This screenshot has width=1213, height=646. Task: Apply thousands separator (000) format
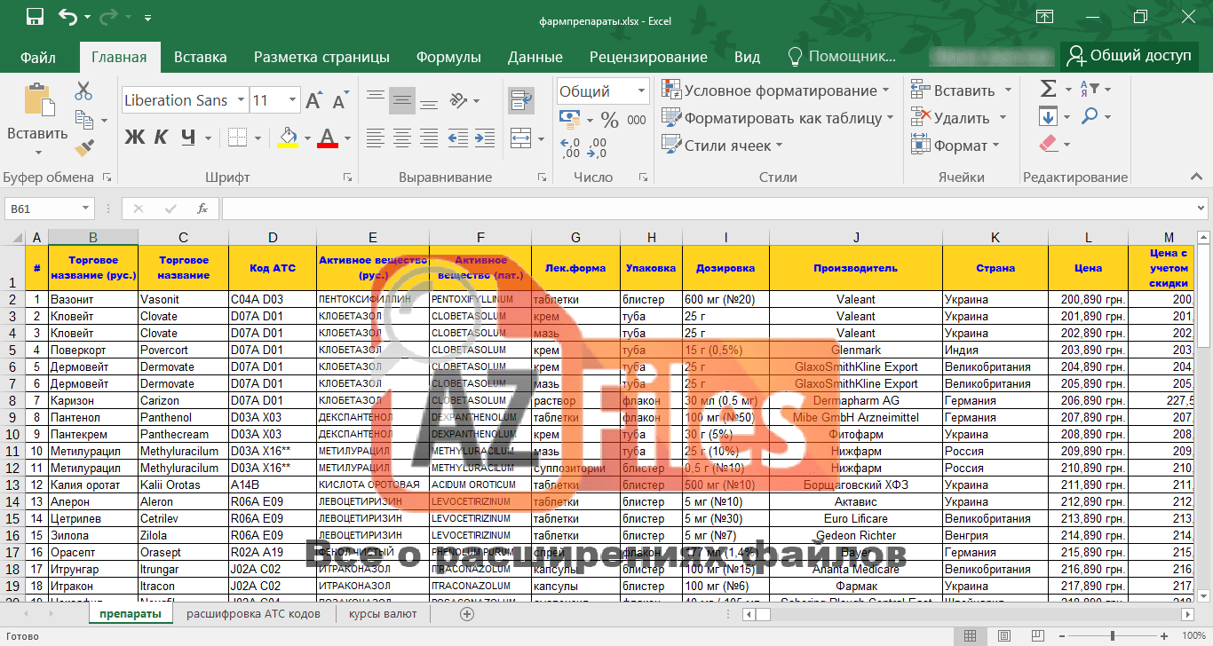637,119
